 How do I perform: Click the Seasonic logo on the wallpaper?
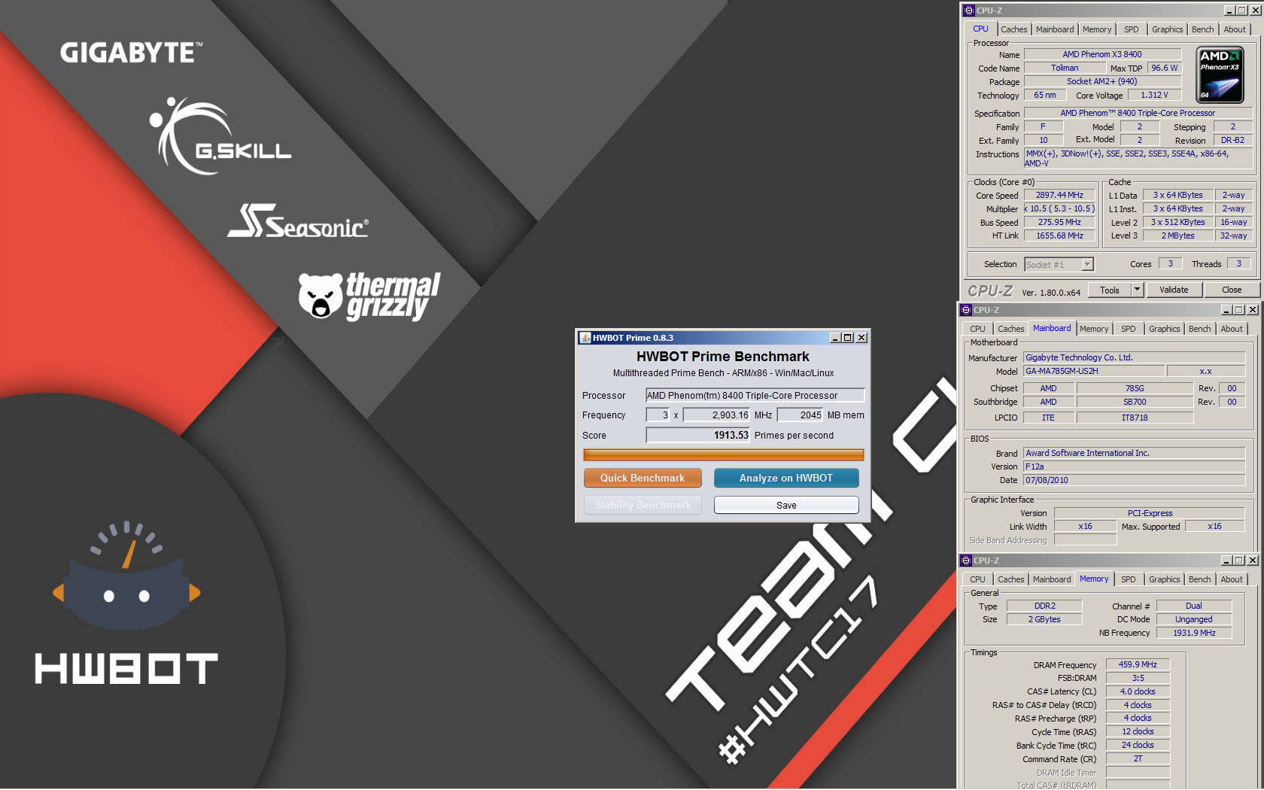pyautogui.click(x=298, y=221)
